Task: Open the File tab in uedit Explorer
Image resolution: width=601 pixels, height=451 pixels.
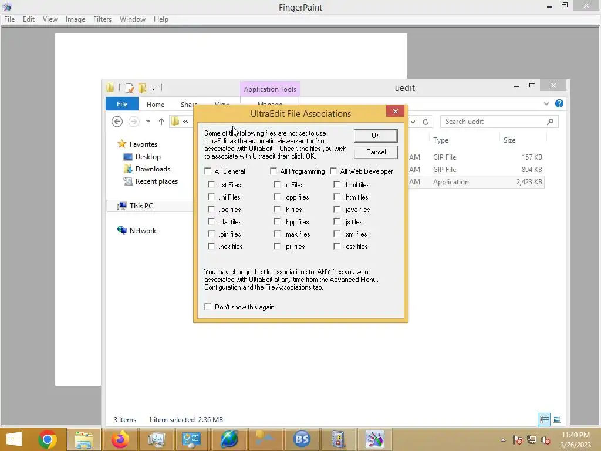Action: click(x=122, y=104)
